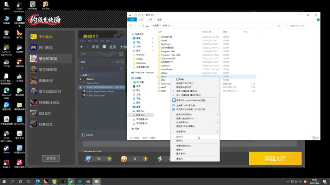This screenshot has height=185, width=330.
Task: Select the MyDrivers folder
Action: 166,44
